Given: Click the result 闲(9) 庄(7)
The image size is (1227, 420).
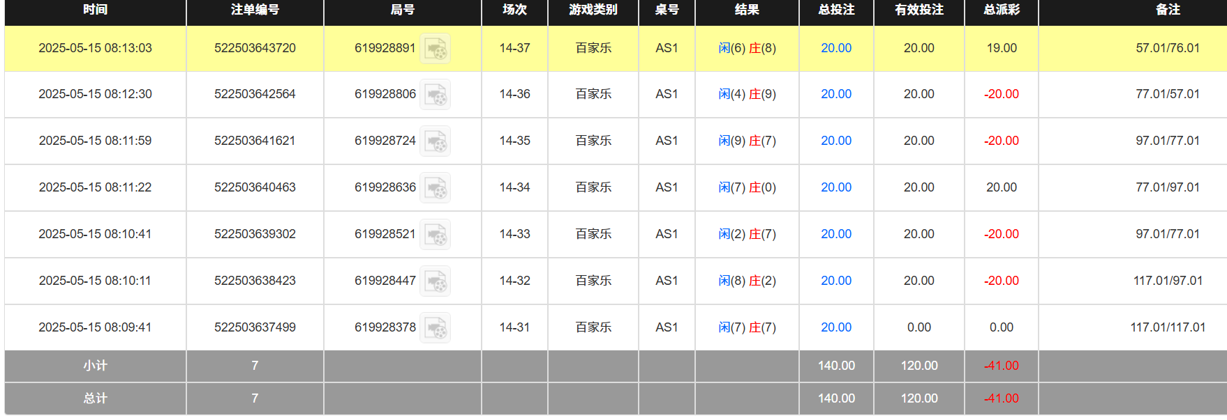Looking at the screenshot, I should [747, 141].
